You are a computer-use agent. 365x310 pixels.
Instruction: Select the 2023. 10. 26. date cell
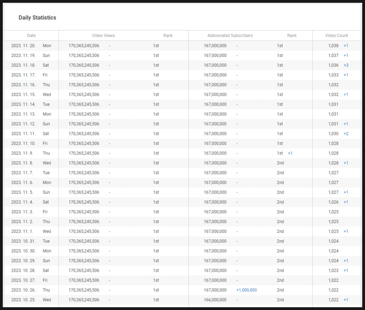[x=23, y=290]
